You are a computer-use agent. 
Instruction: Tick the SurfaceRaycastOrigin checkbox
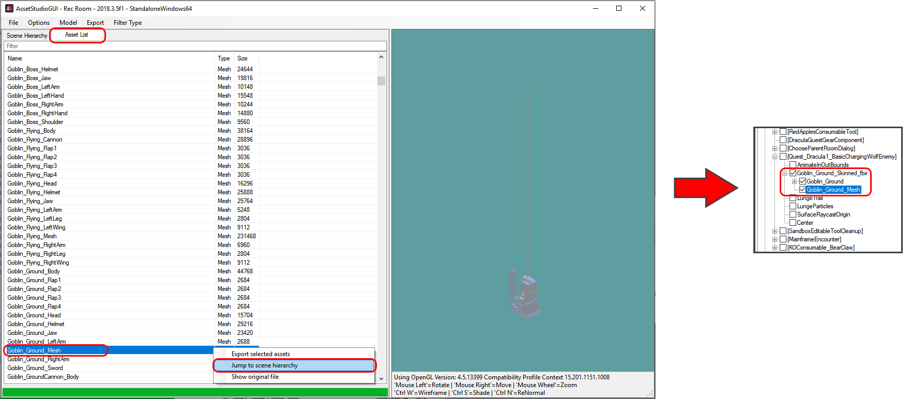pyautogui.click(x=793, y=214)
